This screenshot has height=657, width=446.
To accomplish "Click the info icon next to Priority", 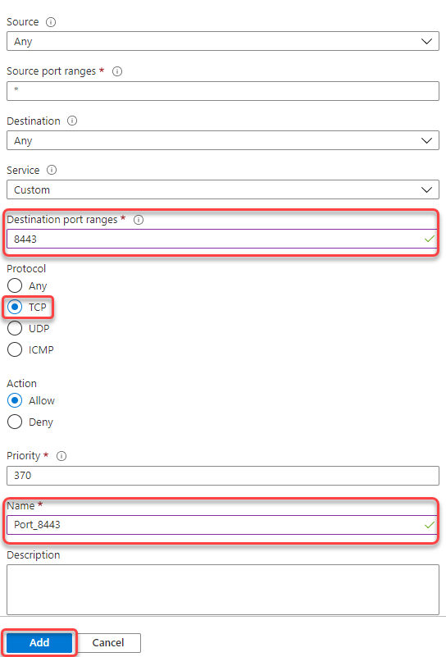I will 61,456.
